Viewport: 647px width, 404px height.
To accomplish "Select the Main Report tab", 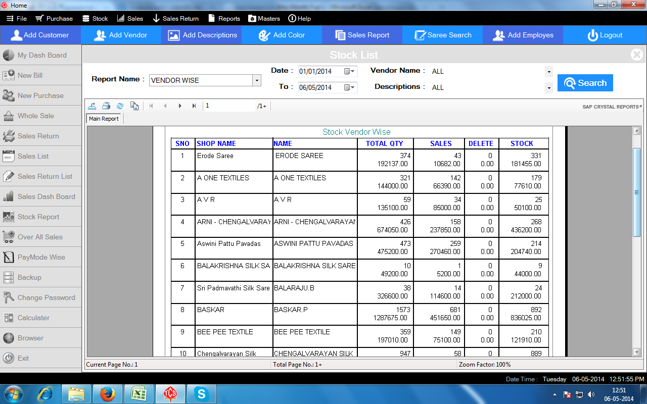I will 104,119.
